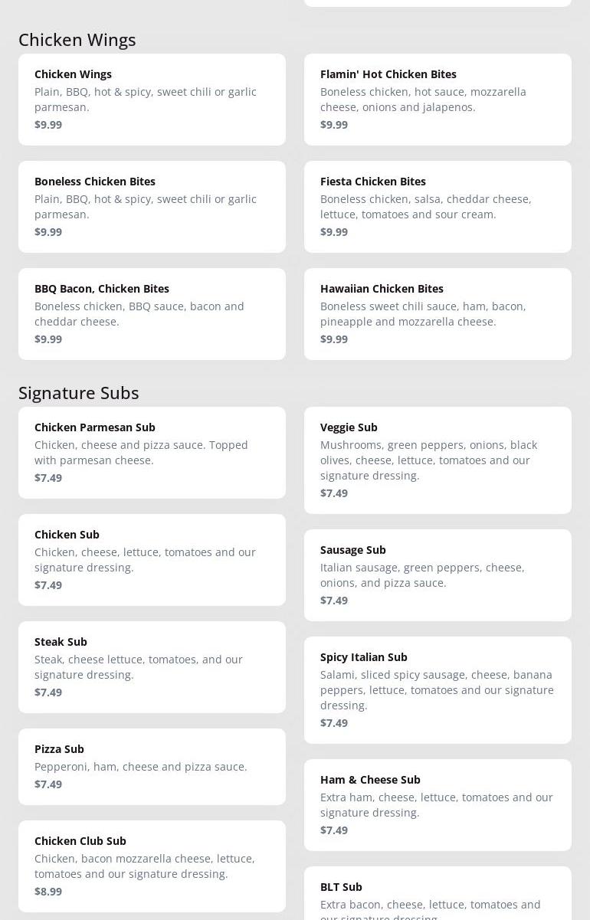Open the Pizza Sub card
The image size is (590, 920).
coord(152,767)
